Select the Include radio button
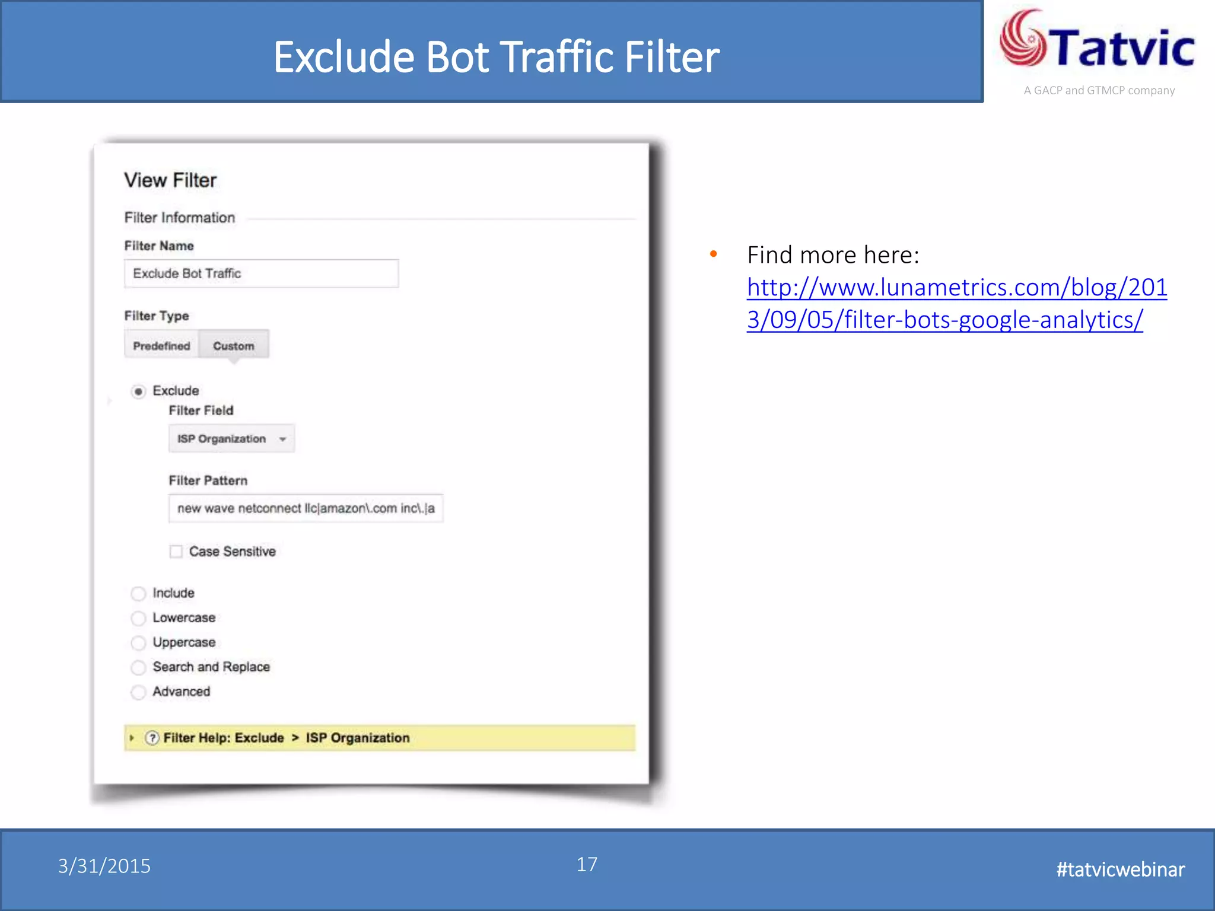Screen dimensions: 1215x911 pos(138,594)
